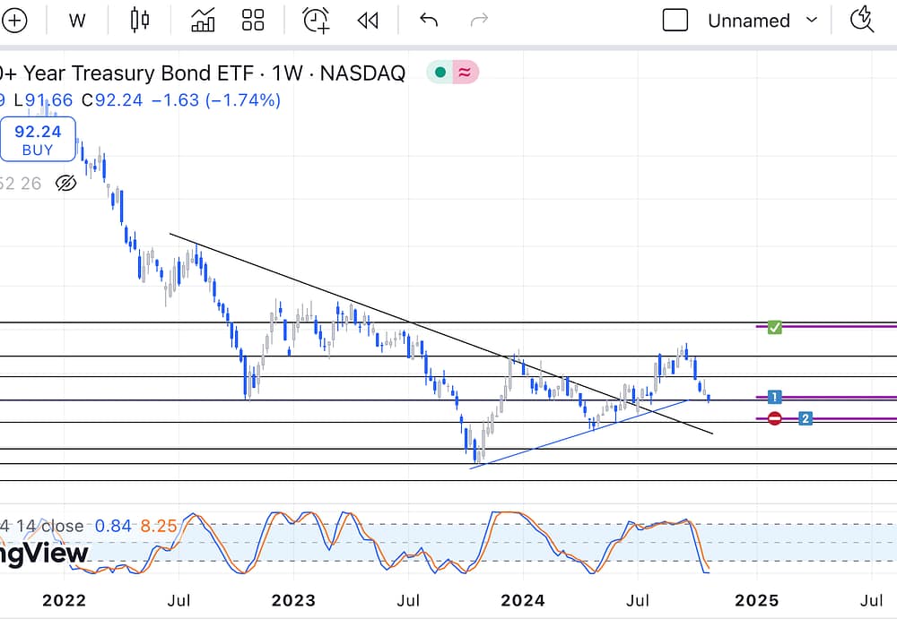Screen dimensions: 897x627
Task: Undo the last chart action
Action: [429, 21]
